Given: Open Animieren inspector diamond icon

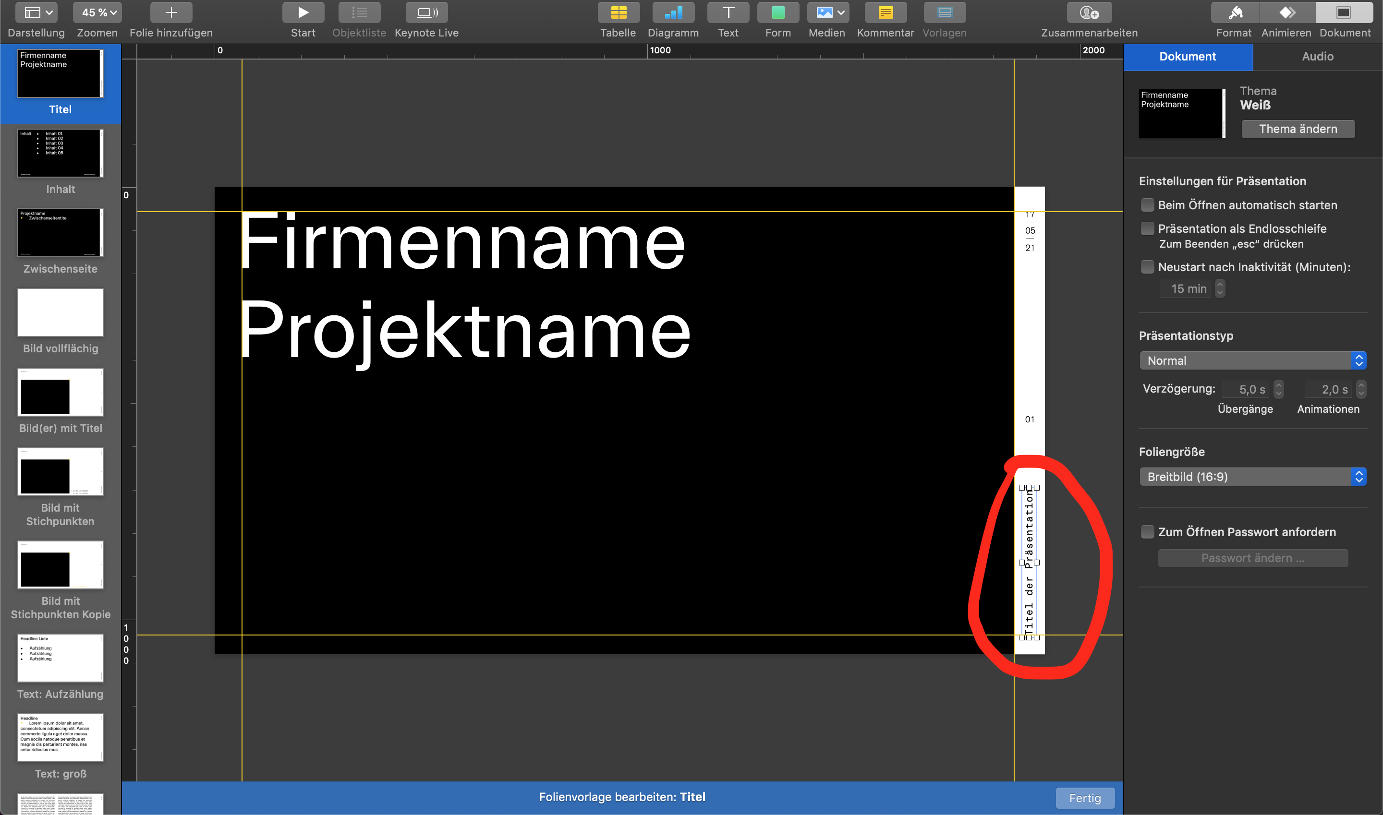Looking at the screenshot, I should 1286,12.
